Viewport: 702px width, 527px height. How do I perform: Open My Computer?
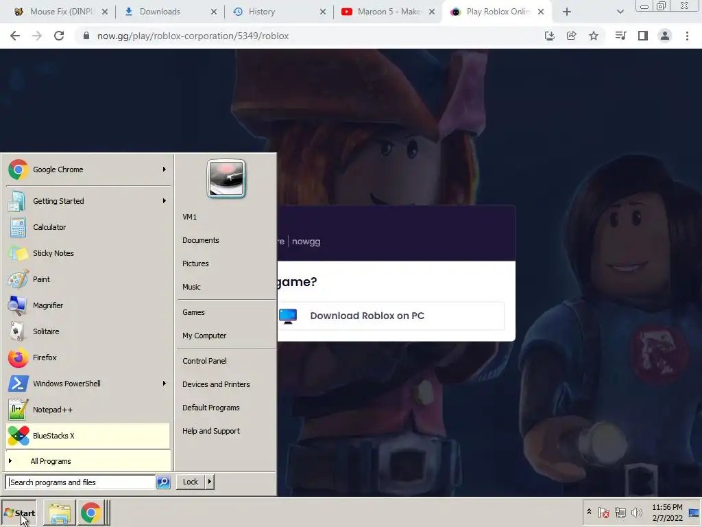[x=204, y=336]
